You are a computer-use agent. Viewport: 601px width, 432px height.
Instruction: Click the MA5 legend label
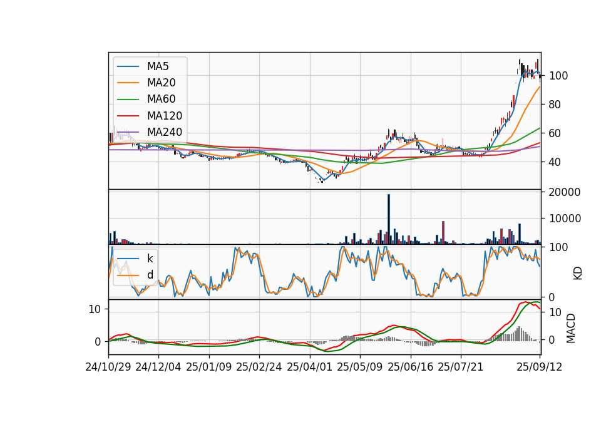click(158, 66)
